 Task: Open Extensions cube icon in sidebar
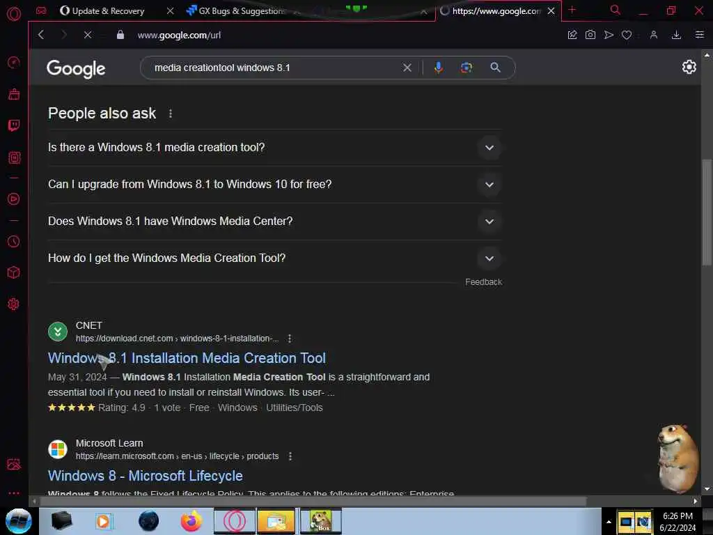coord(14,272)
